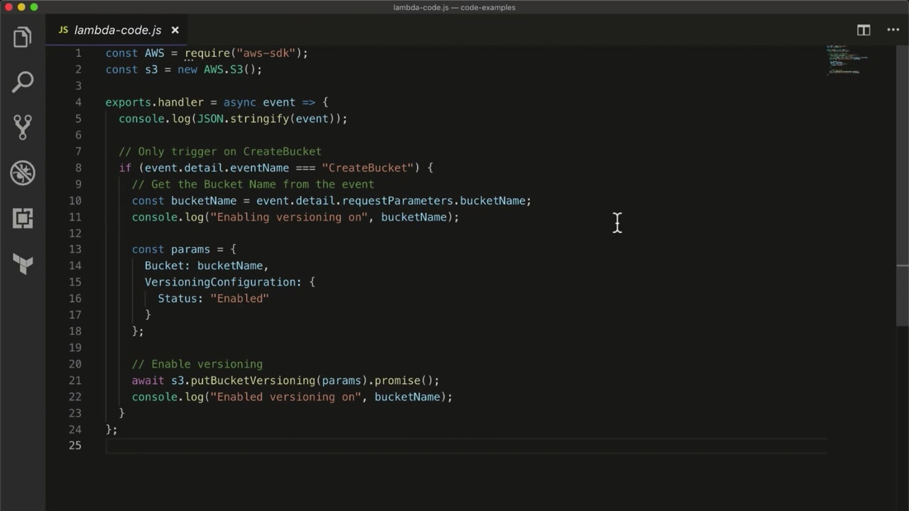The height and width of the screenshot is (511, 909).
Task: Open the Terraform sidebar icon
Action: click(x=23, y=264)
